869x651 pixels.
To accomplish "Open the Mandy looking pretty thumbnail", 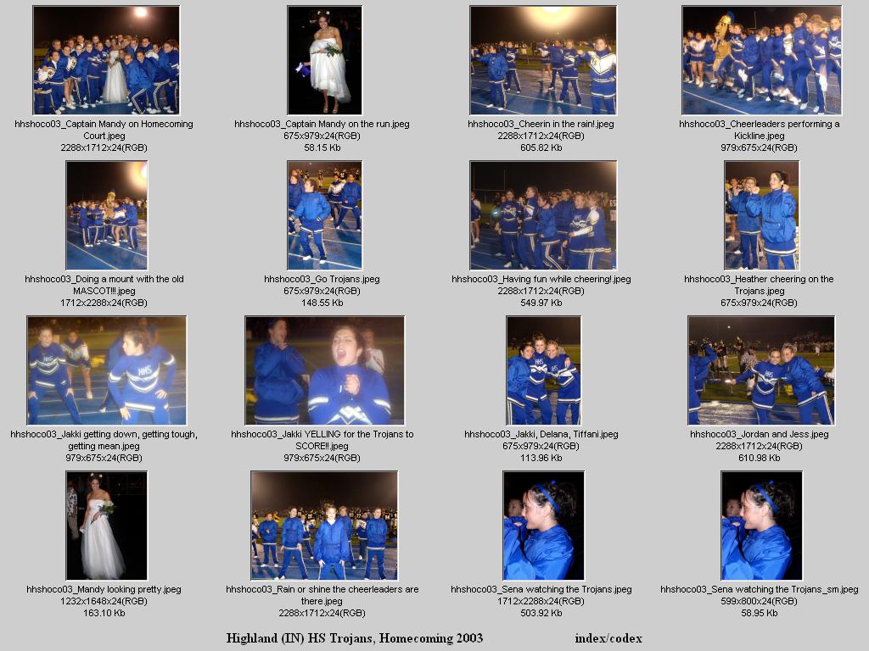I will 106,526.
